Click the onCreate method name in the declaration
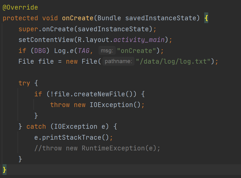 coord(78,18)
